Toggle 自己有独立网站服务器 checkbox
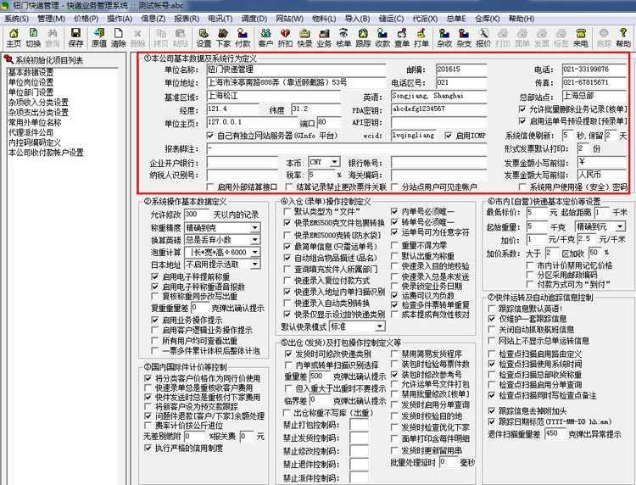636x485 pixels. (210, 136)
